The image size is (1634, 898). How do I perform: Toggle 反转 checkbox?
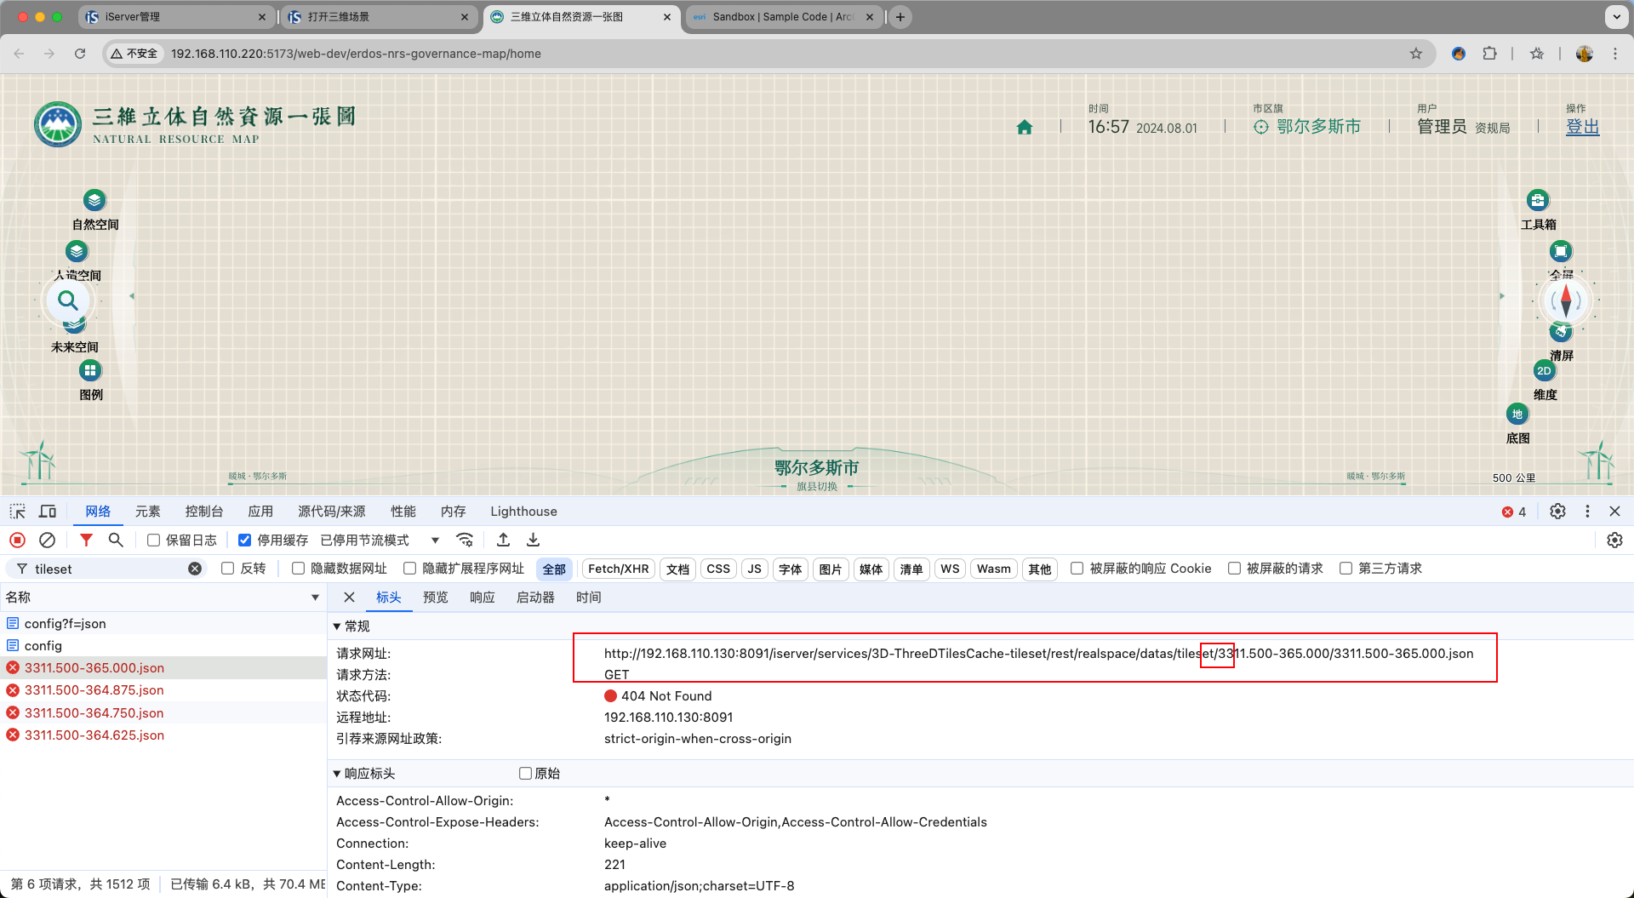click(227, 569)
